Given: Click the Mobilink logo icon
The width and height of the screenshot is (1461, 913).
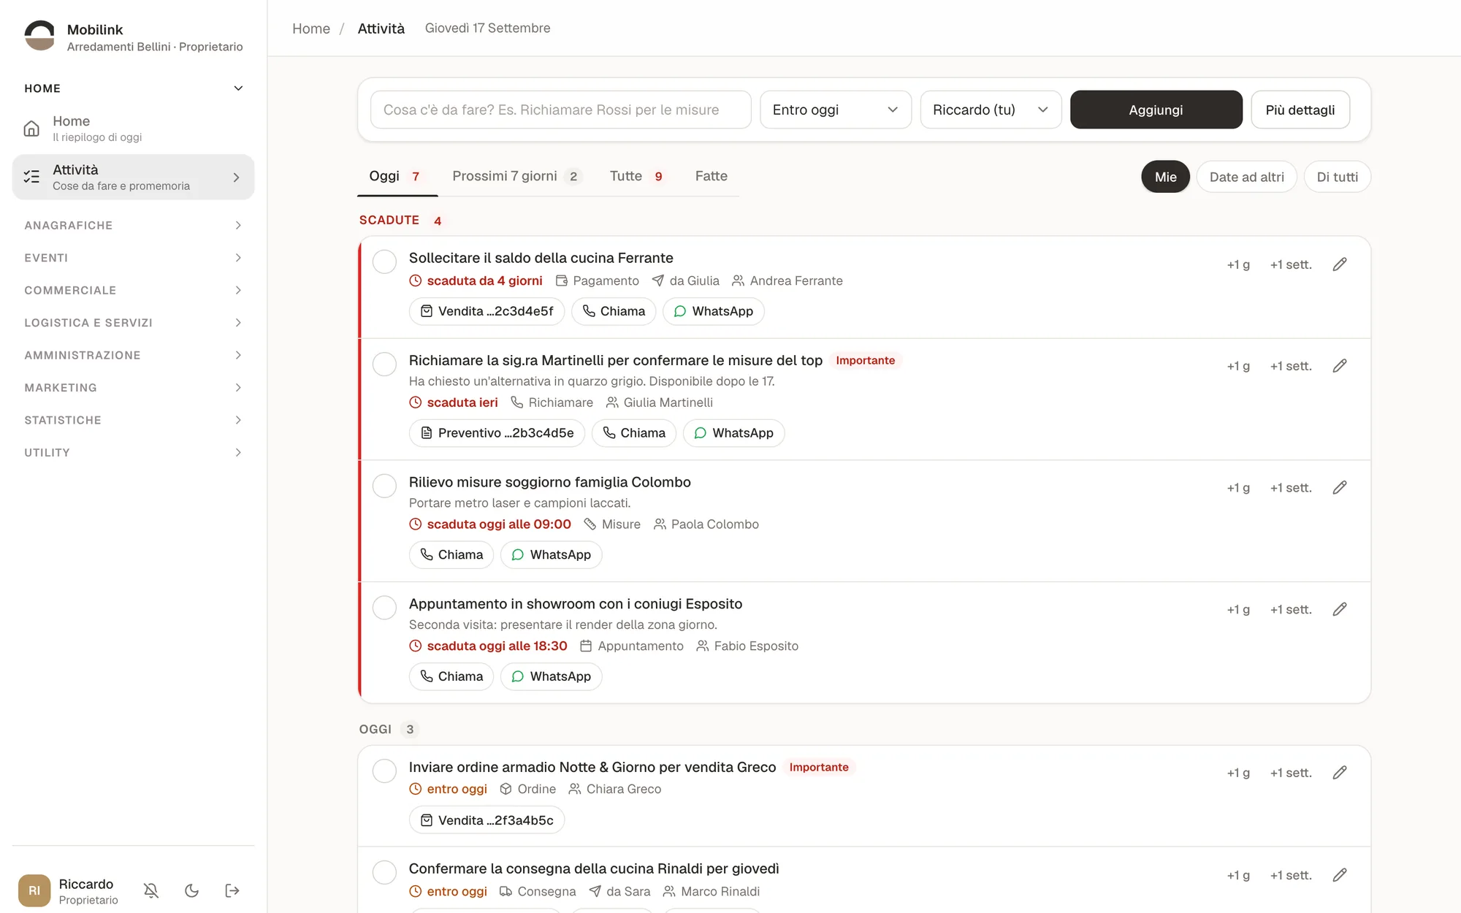Looking at the screenshot, I should point(39,36).
